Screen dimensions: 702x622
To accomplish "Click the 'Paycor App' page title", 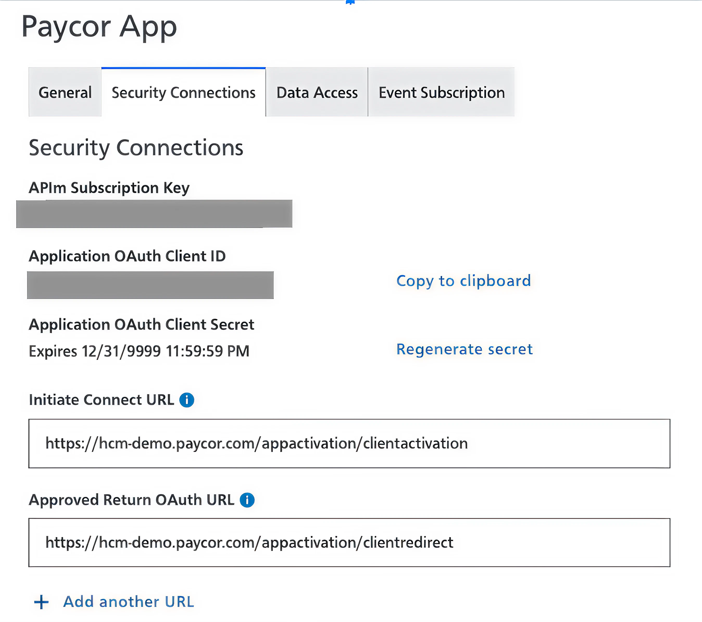I will click(99, 27).
